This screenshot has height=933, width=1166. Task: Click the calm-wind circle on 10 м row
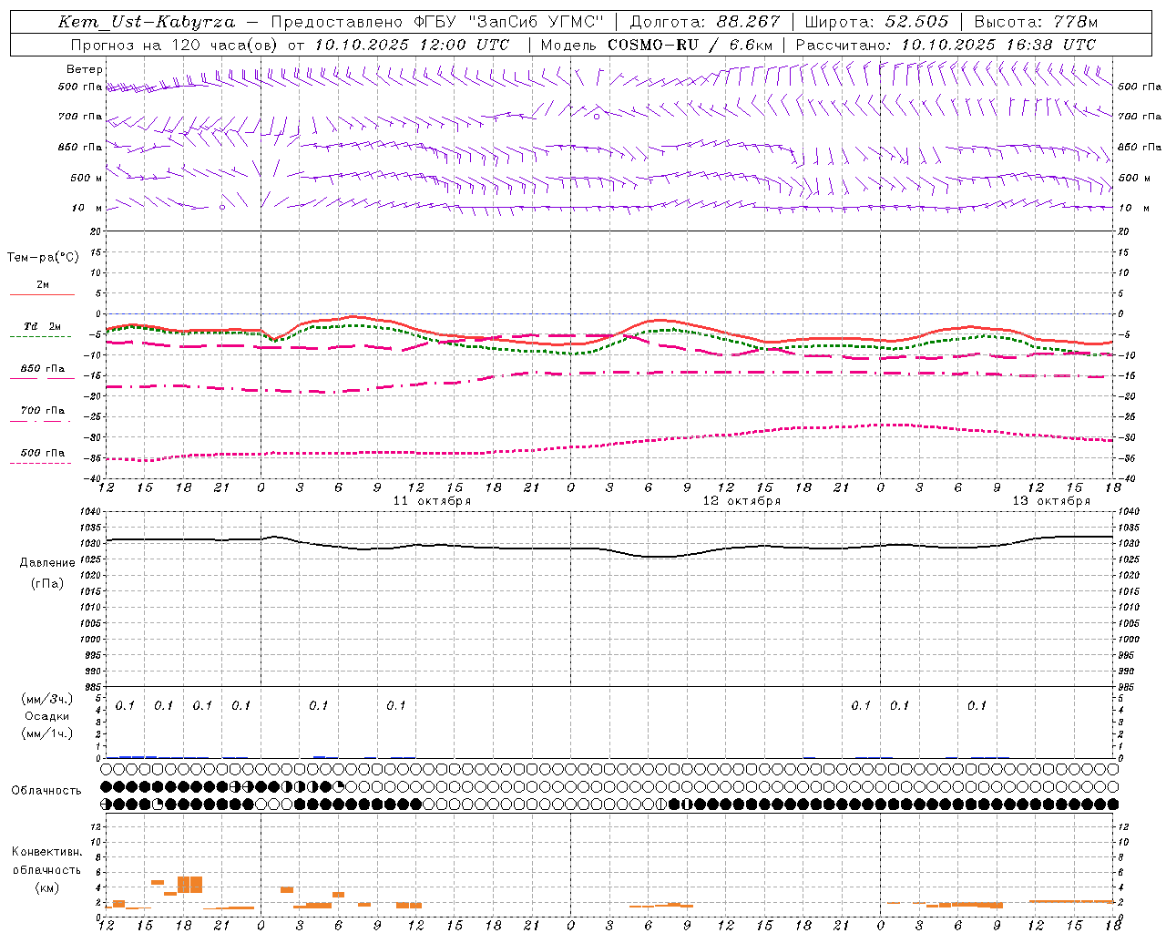pos(222,208)
